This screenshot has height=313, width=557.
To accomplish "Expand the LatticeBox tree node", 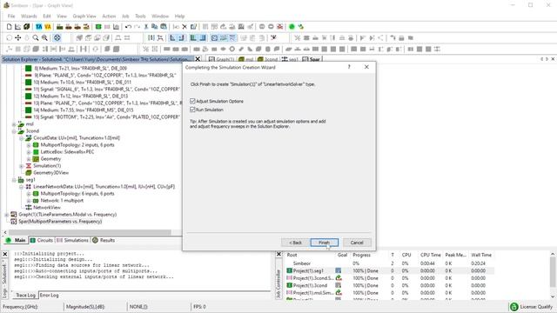I will (x=29, y=152).
